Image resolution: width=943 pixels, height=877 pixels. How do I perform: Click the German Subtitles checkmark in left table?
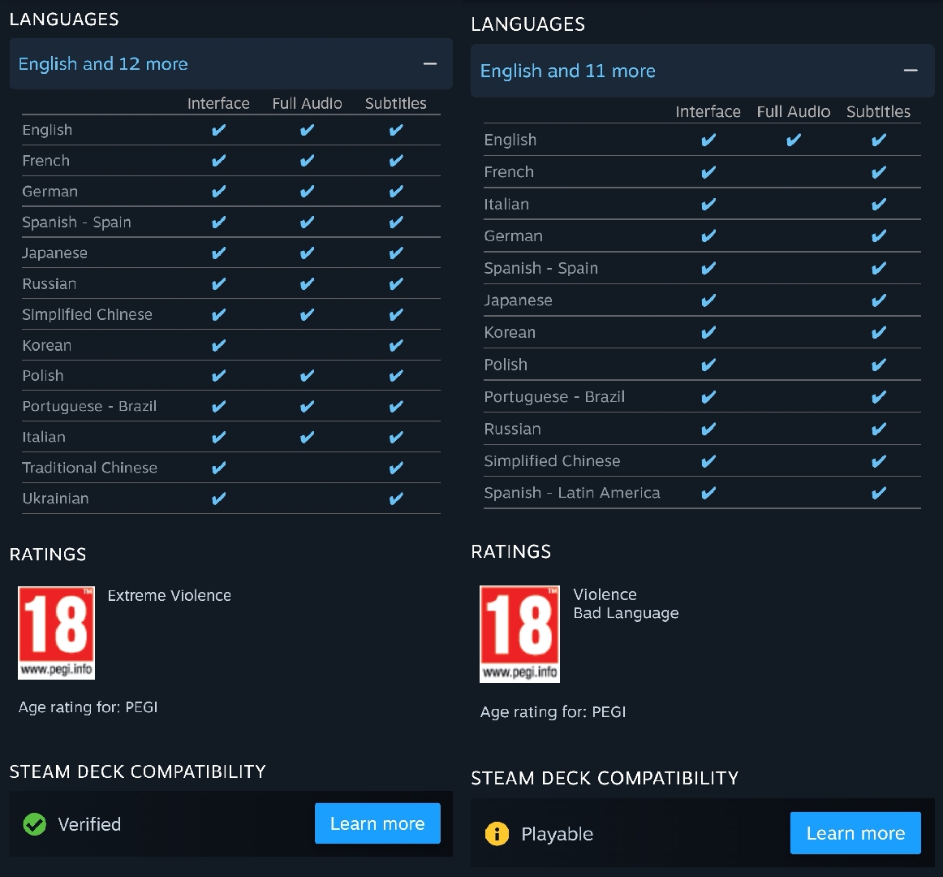(396, 192)
